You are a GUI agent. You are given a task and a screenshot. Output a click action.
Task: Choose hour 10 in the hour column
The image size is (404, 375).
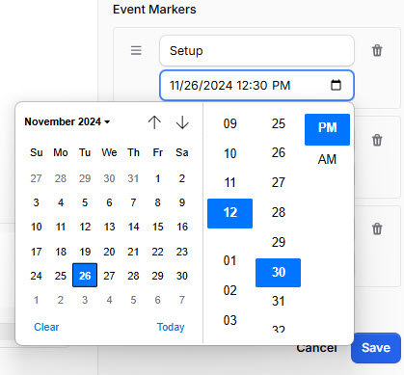pos(229,153)
